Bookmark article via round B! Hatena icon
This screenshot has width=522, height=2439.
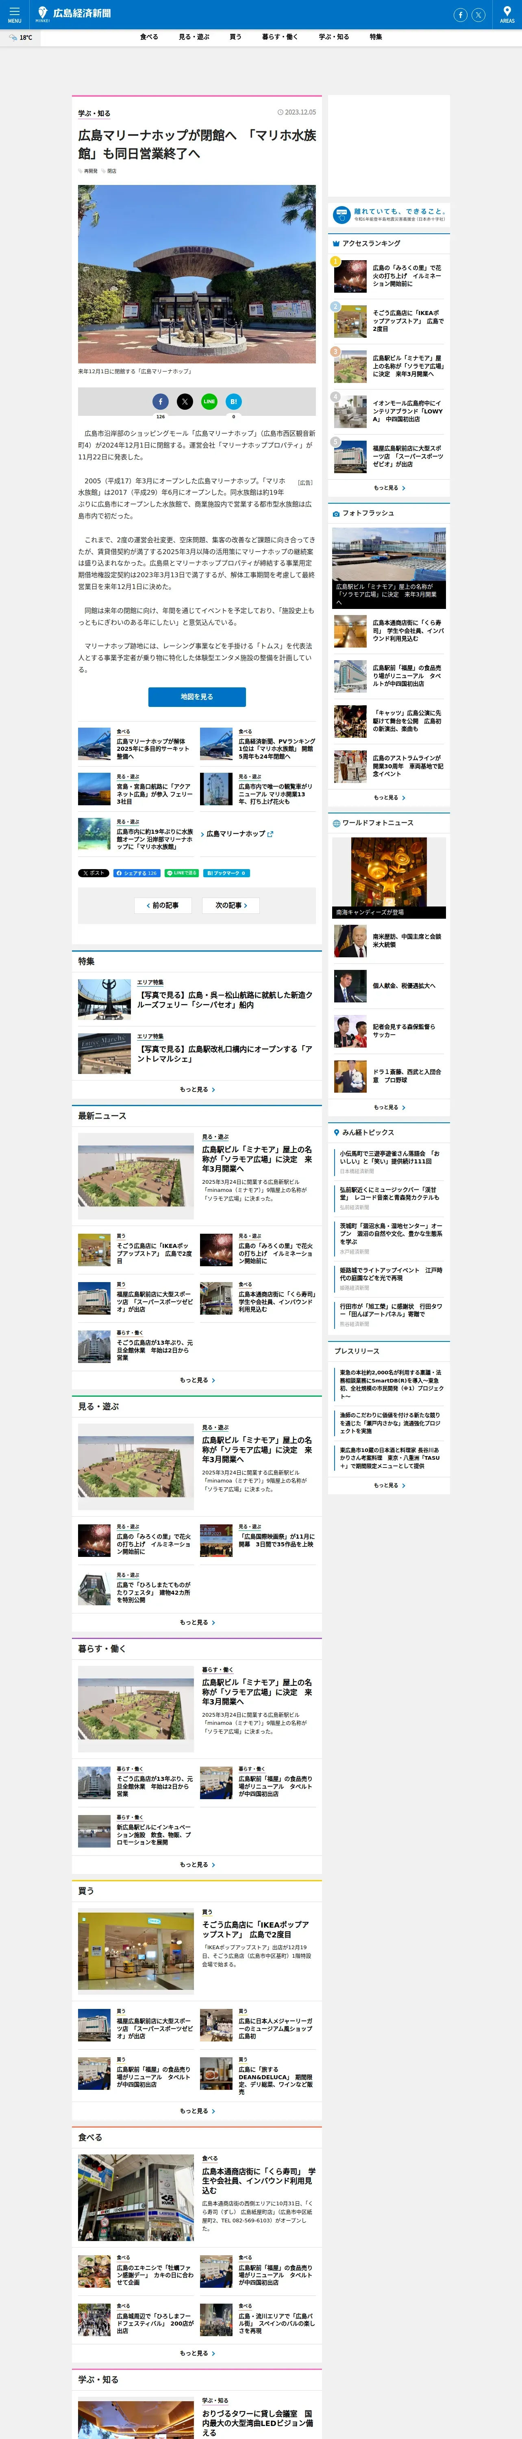[x=234, y=402]
